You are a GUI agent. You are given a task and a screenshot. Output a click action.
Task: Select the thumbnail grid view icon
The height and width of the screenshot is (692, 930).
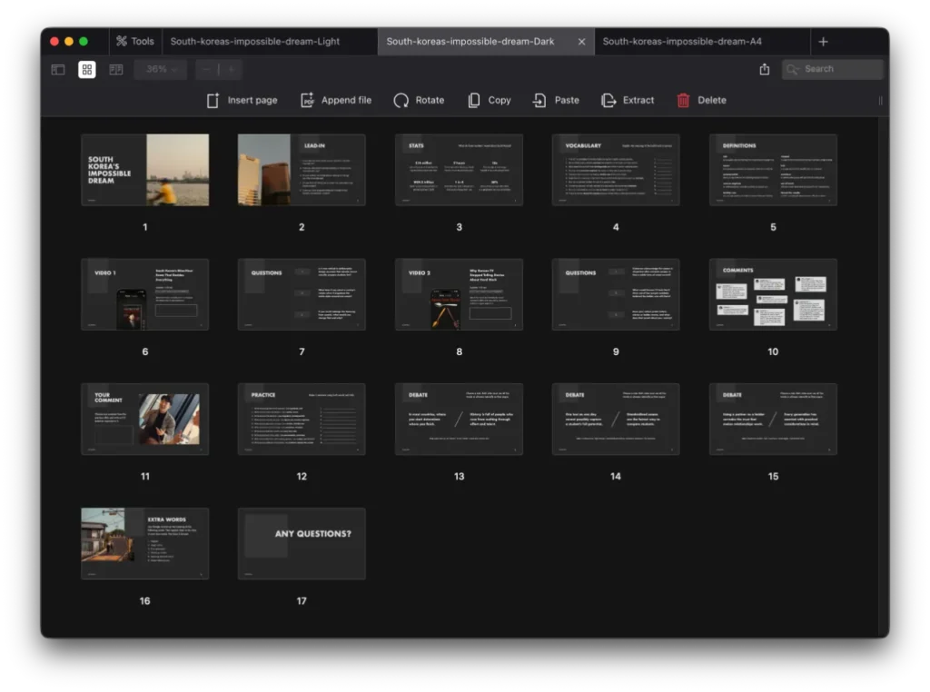86,69
